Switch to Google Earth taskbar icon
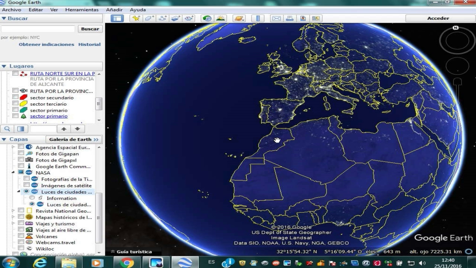Image resolution: width=476 pixels, height=268 pixels. click(185, 262)
